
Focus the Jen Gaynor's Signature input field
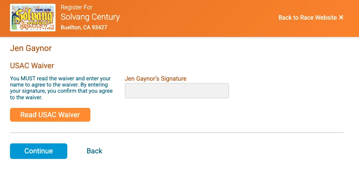177,91
